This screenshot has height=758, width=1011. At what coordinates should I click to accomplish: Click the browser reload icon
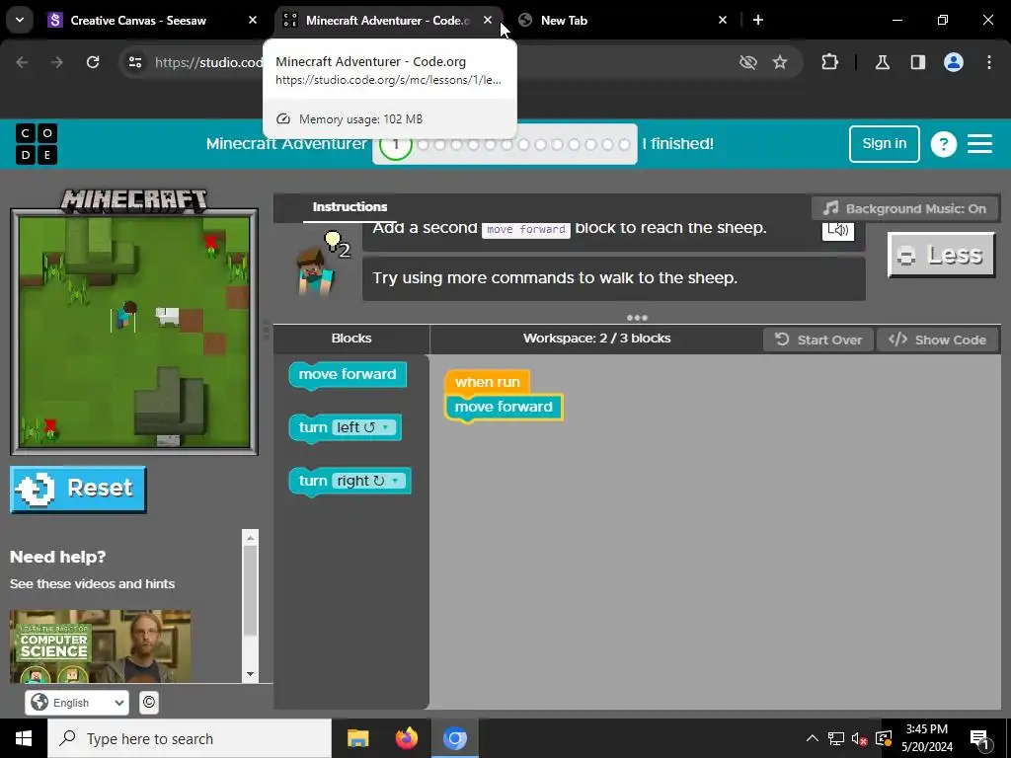pyautogui.click(x=93, y=62)
